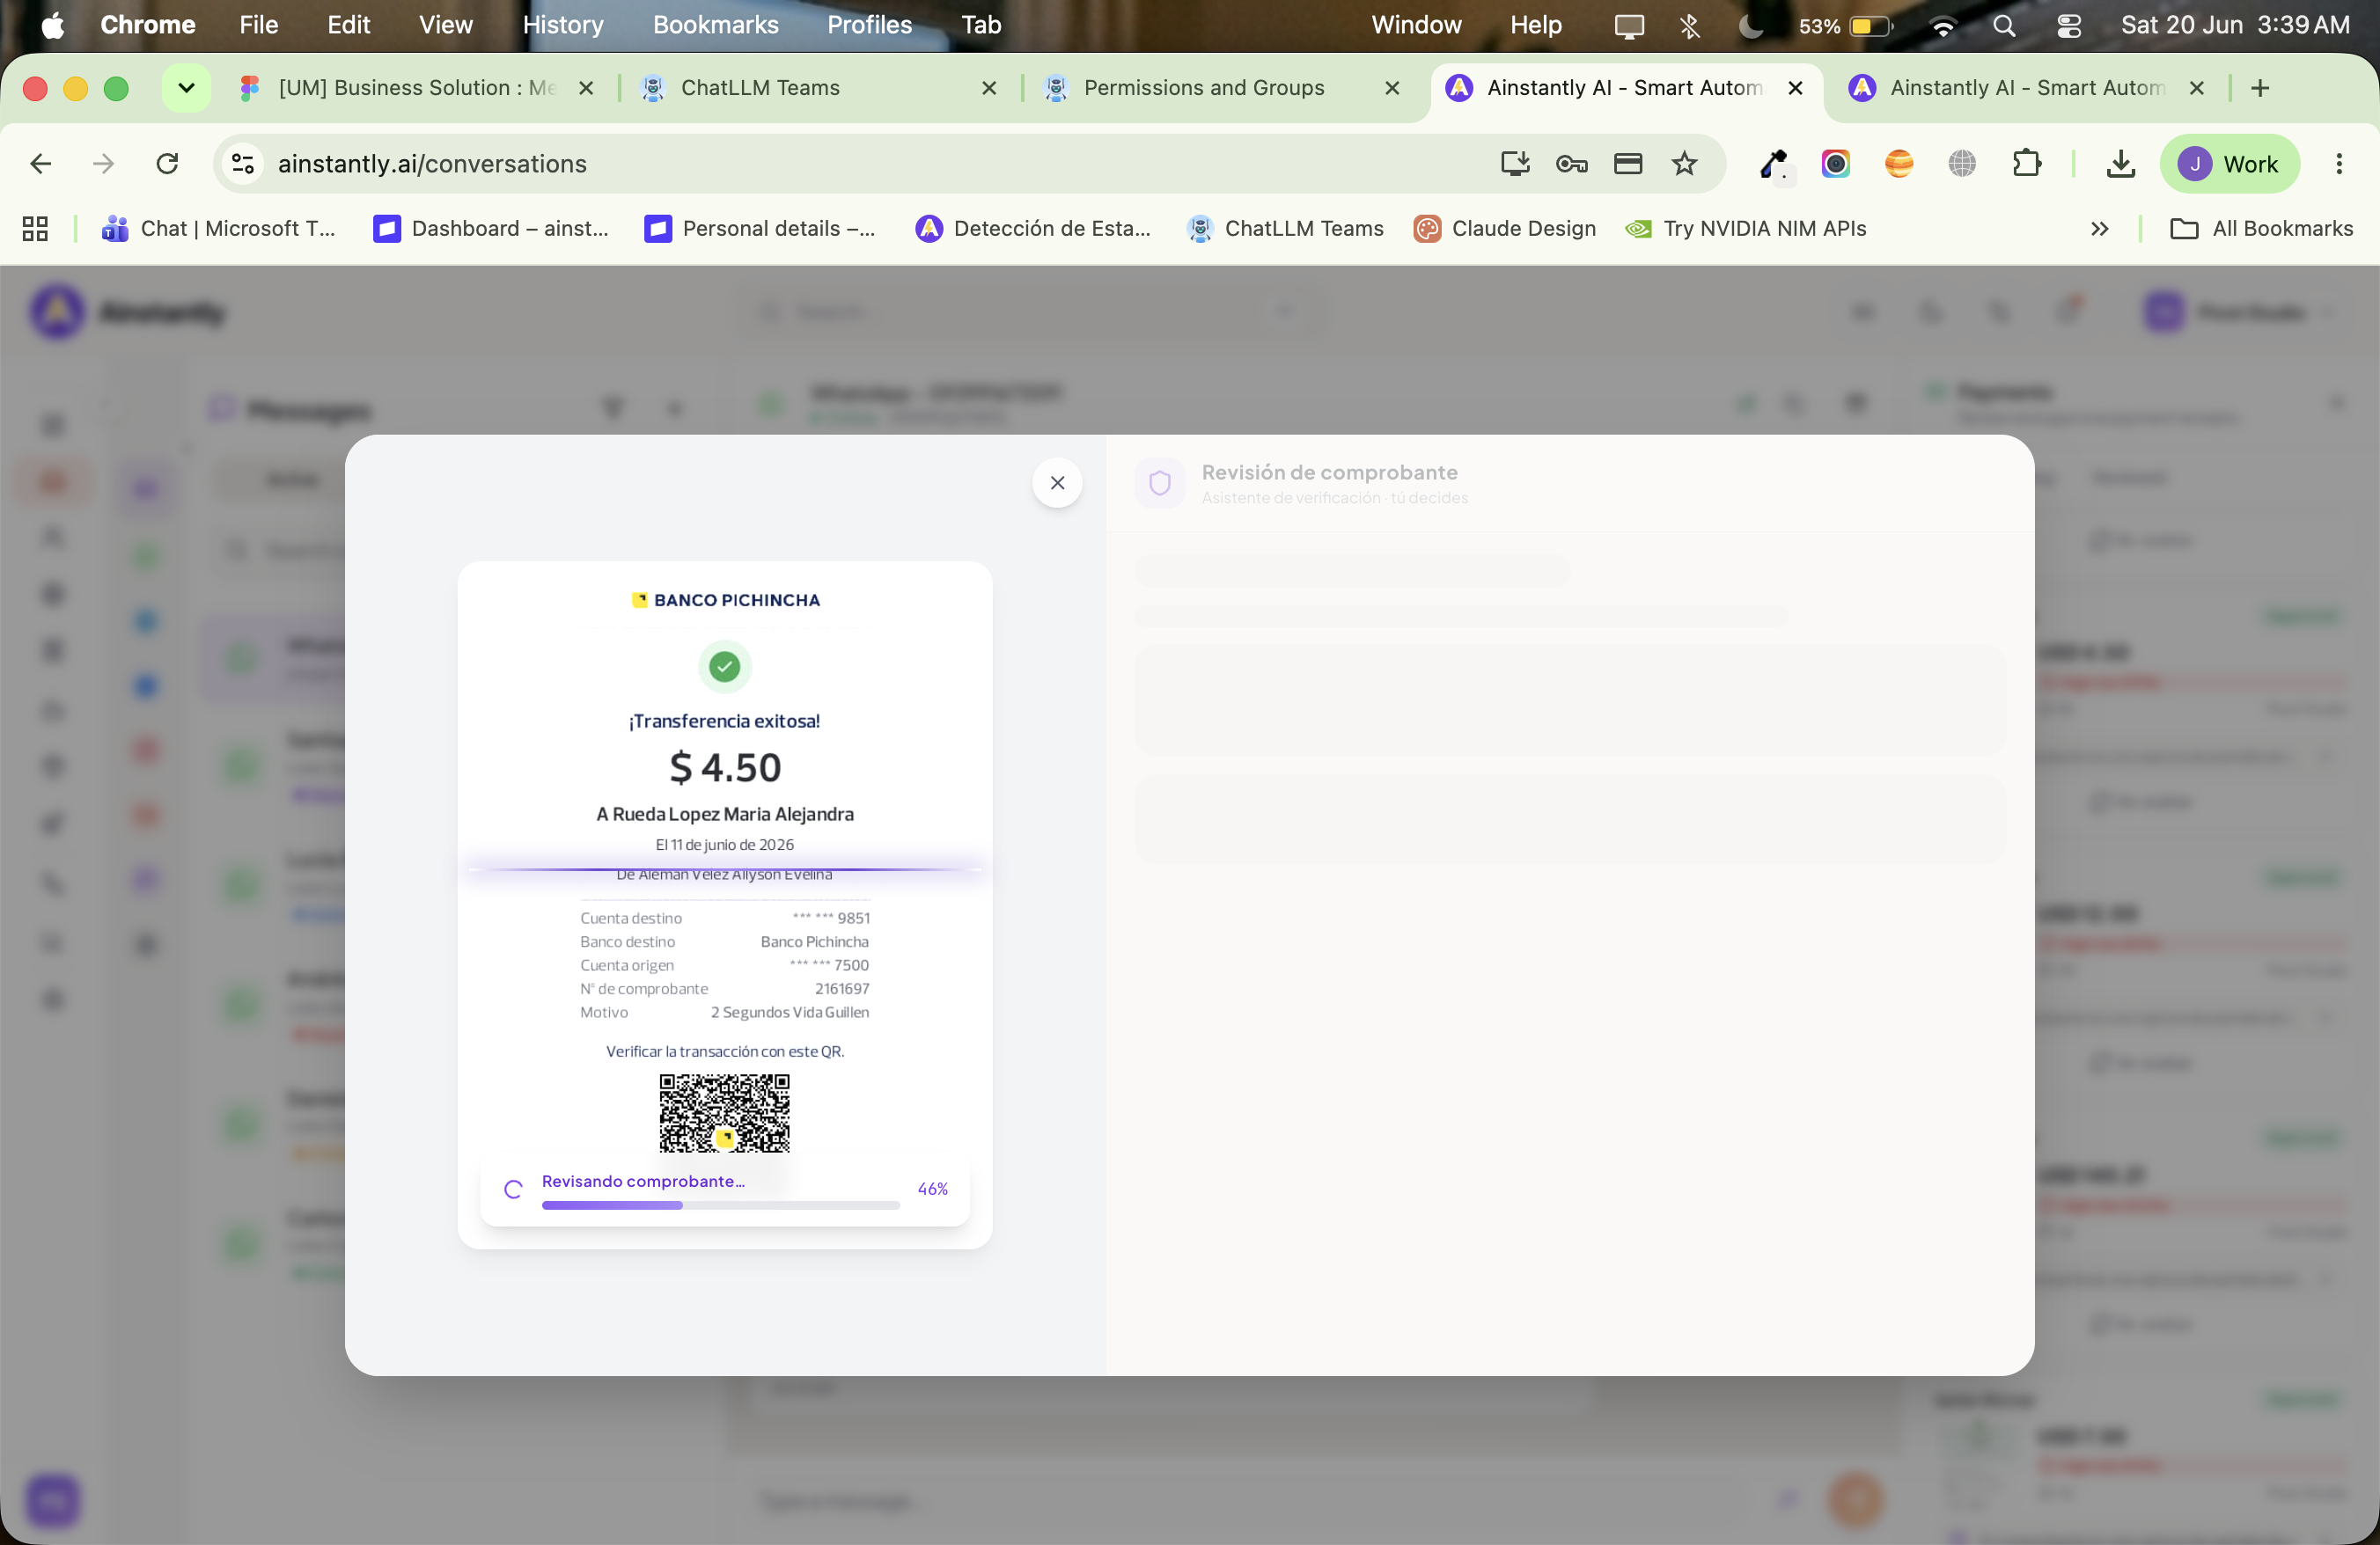Close the ChatLLM Teams tab
Viewport: 2380px width, 1545px height.
coord(988,88)
